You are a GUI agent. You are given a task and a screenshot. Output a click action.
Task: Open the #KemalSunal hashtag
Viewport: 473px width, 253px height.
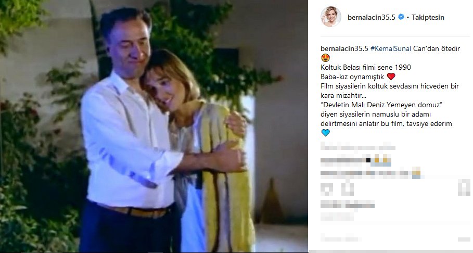[x=391, y=48]
